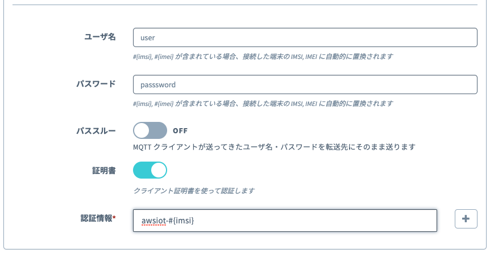Viewport: 490px width, 254px height.
Task: Click the IMSI hint text under パスワード
Action: (x=263, y=103)
